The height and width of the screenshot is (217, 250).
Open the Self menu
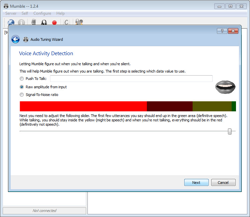[25, 13]
